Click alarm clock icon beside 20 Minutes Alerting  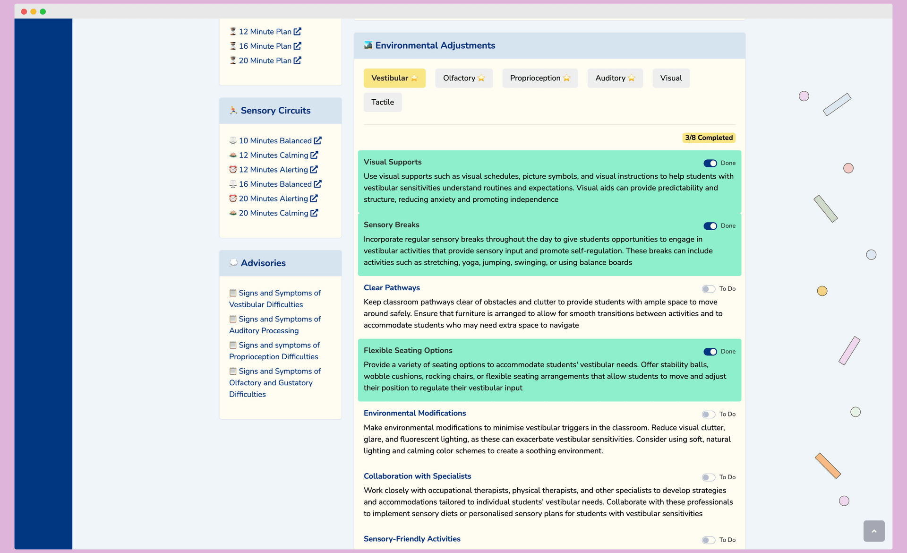click(233, 199)
